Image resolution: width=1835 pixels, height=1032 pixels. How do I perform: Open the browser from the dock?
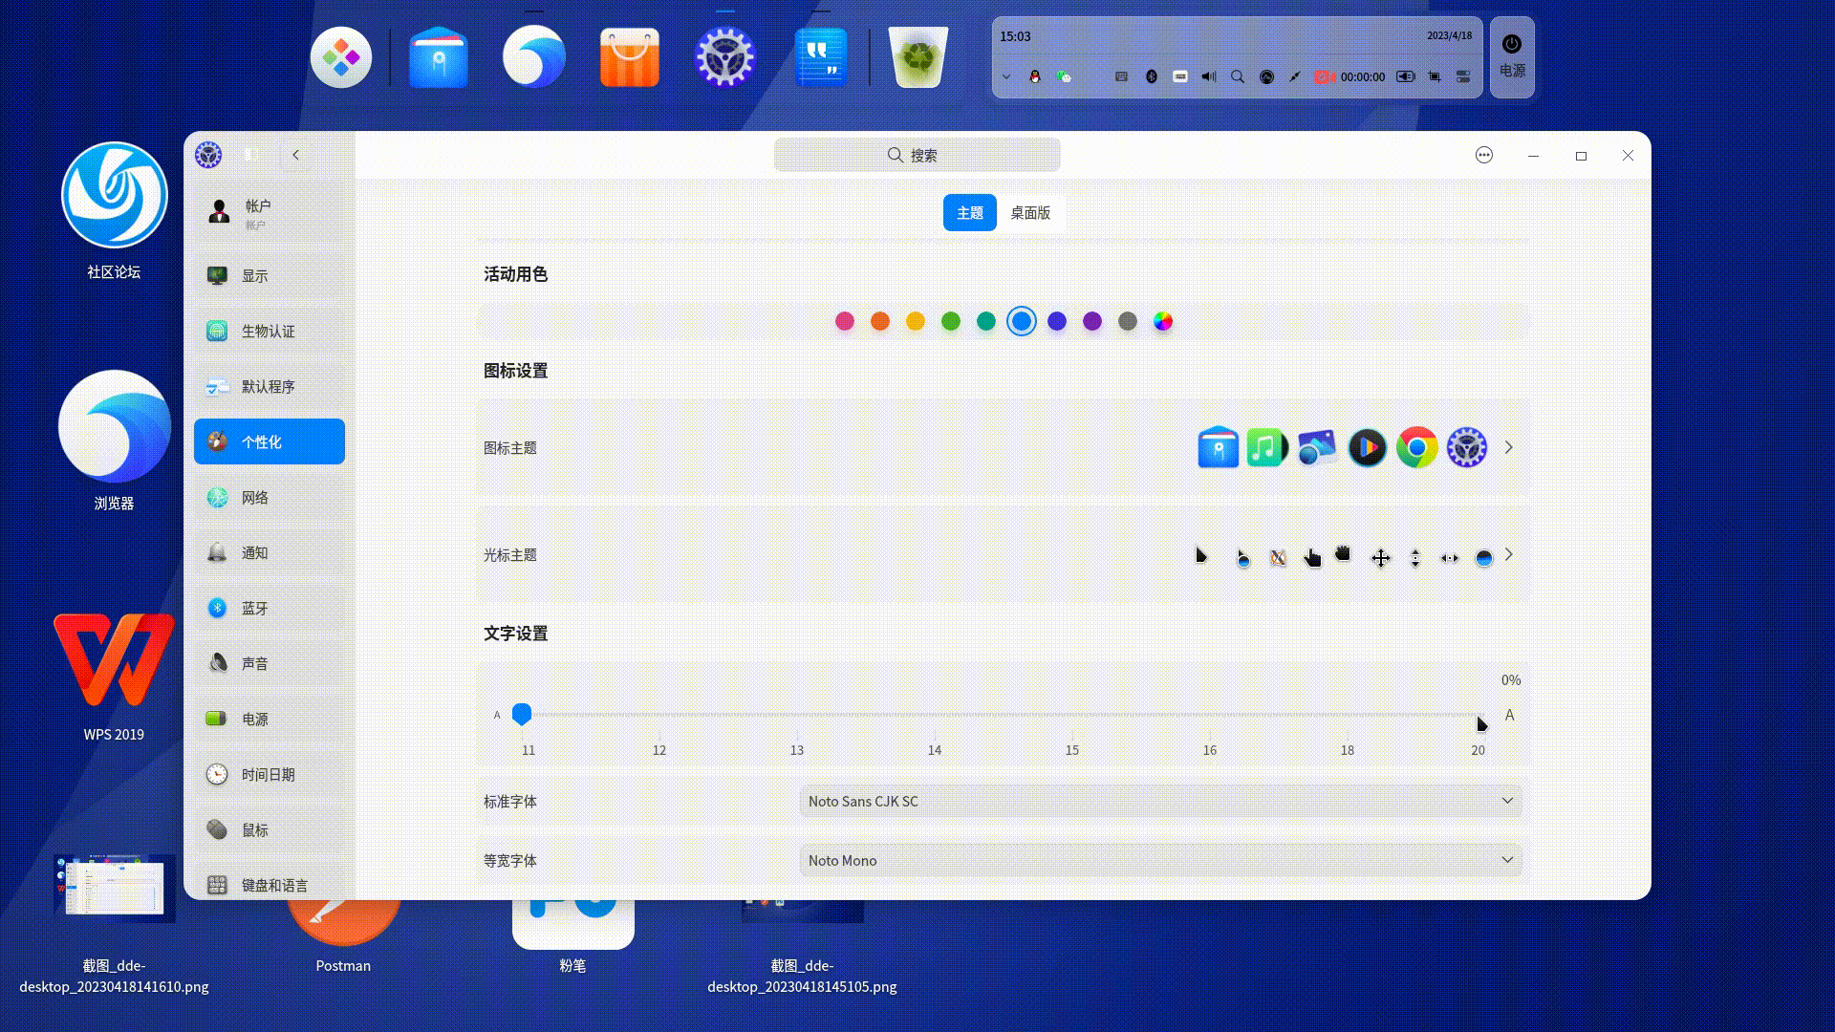[533, 57]
